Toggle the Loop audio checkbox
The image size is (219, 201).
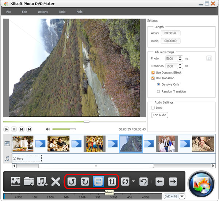coord(153,108)
